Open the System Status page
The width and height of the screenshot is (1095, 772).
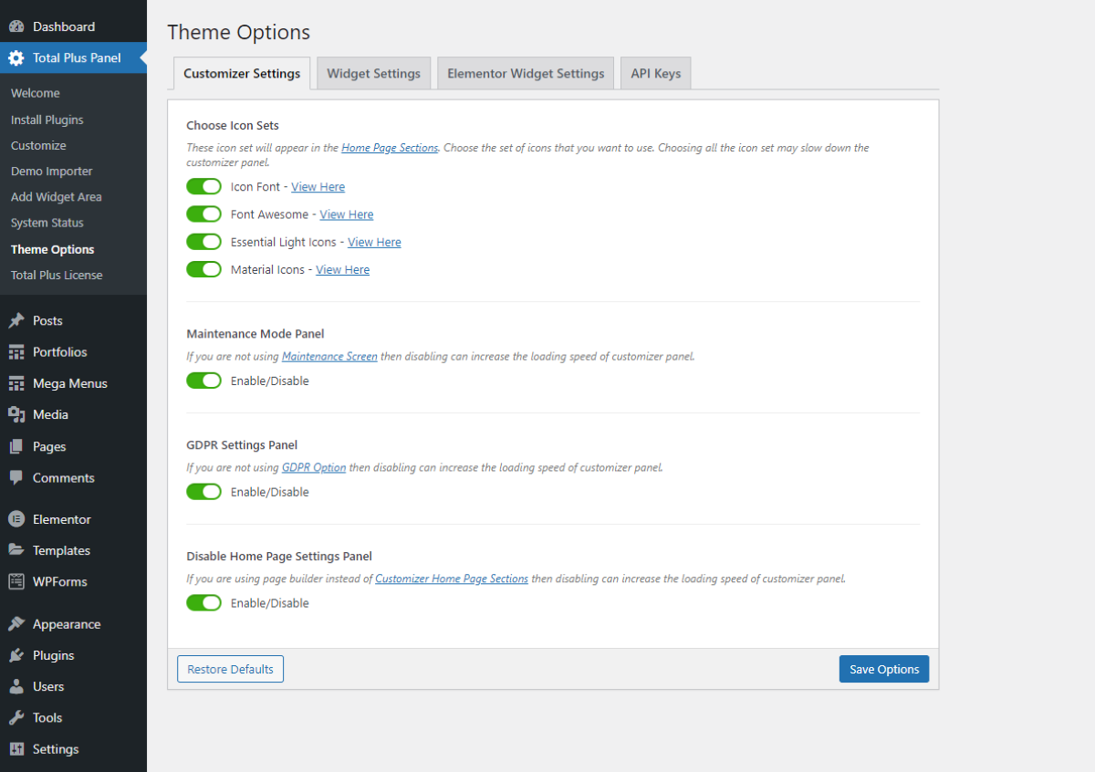[x=47, y=223]
